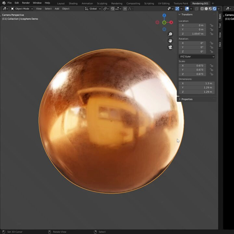This screenshot has width=234, height=234.
Task: Toggle the camera view icon
Action: coord(170,47)
